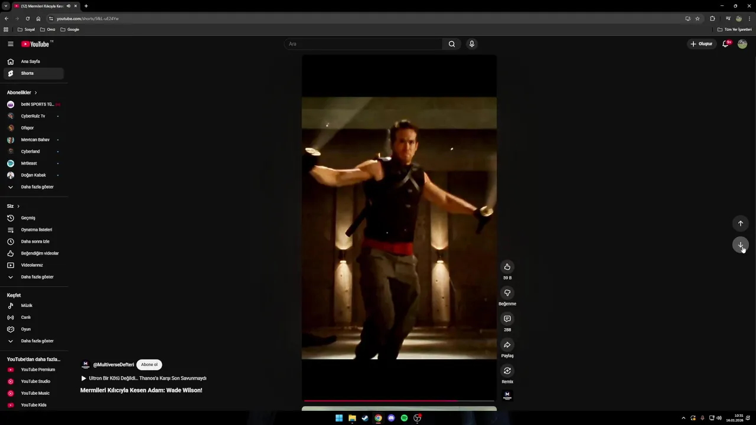This screenshot has width=756, height=425.
Task: Expand Daha fazla göster under Keşfet
Action: point(33,341)
